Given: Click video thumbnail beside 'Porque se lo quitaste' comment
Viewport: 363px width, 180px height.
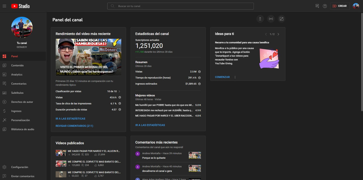Looking at the screenshot, I should (195, 155).
